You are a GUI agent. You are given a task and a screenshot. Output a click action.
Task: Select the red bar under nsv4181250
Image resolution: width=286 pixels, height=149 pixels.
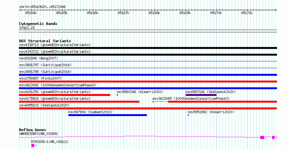(x=65, y=95)
